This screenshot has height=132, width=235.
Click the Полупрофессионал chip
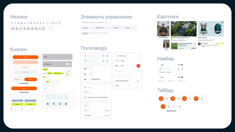pyautogui.click(x=57, y=73)
